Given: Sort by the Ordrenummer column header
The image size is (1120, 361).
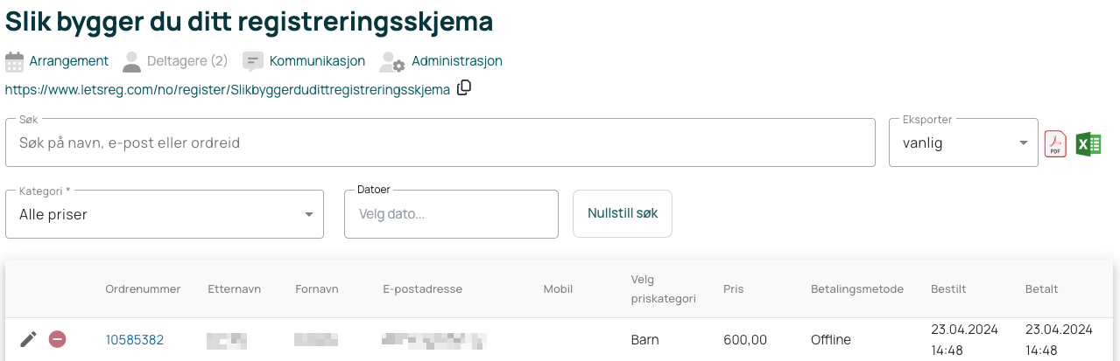Looking at the screenshot, I should pyautogui.click(x=143, y=289).
